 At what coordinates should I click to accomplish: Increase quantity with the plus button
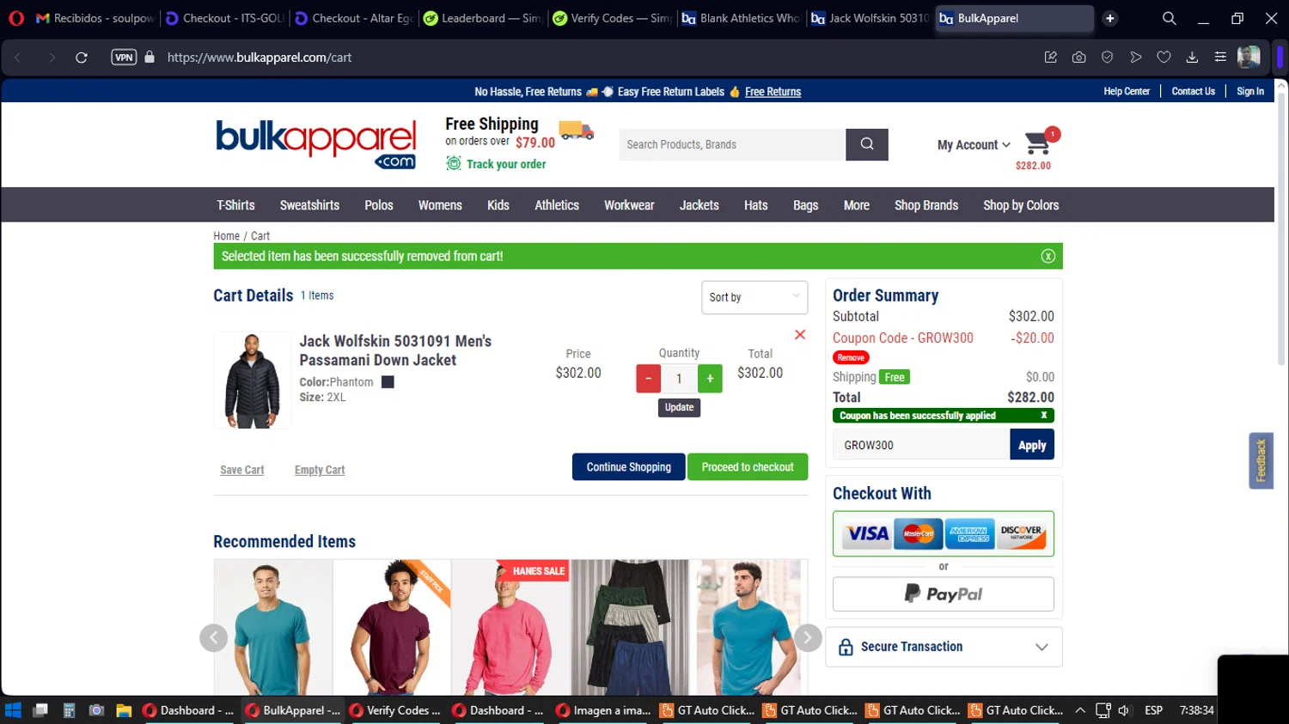710,378
